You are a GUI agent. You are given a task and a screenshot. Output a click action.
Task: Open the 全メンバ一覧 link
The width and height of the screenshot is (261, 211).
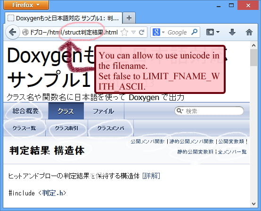[x=232, y=152]
